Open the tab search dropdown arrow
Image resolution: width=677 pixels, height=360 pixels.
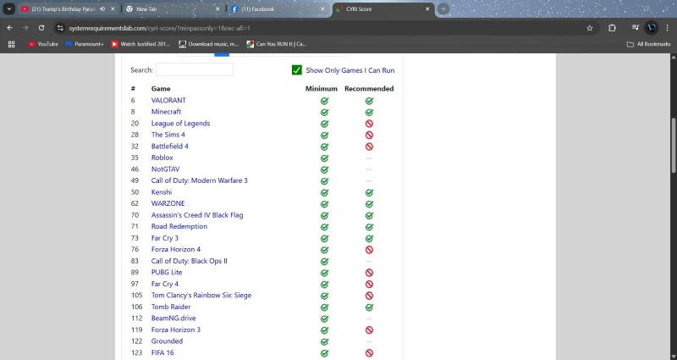[8, 9]
